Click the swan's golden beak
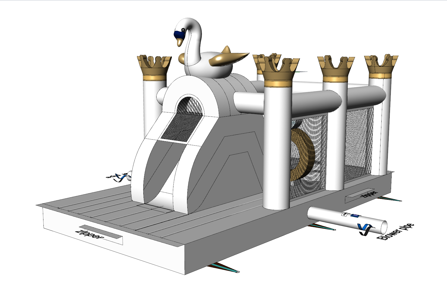This screenshot has width=447, height=287. tap(179, 42)
